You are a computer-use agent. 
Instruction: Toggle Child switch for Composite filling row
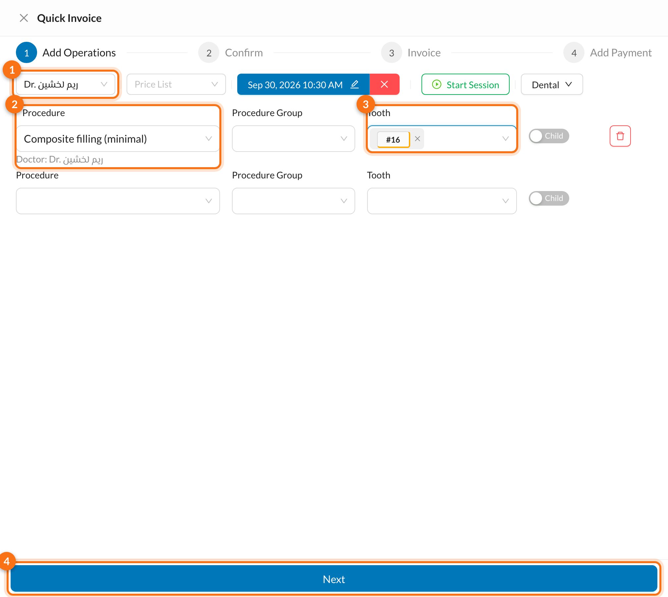click(x=549, y=136)
